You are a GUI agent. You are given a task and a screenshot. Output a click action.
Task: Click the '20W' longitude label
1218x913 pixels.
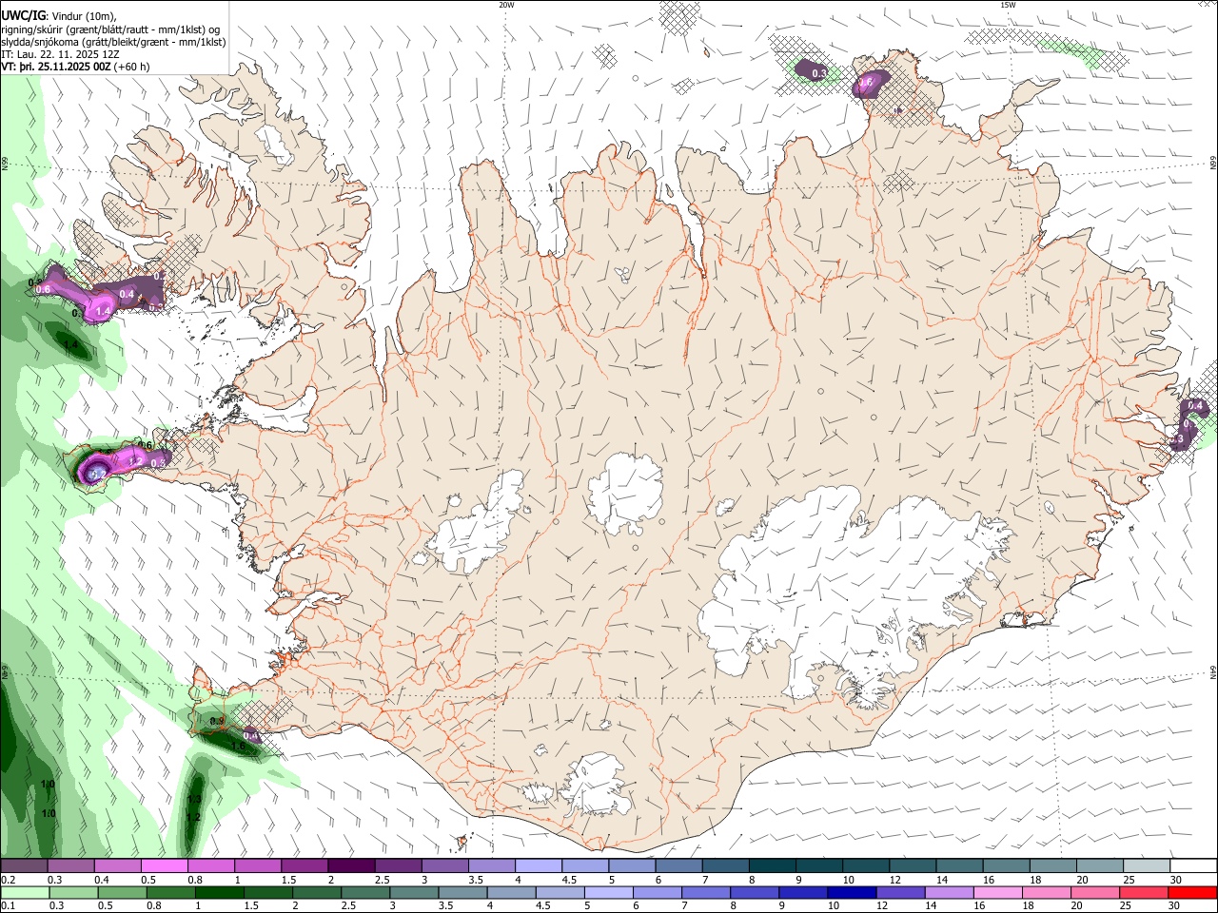click(506, 5)
